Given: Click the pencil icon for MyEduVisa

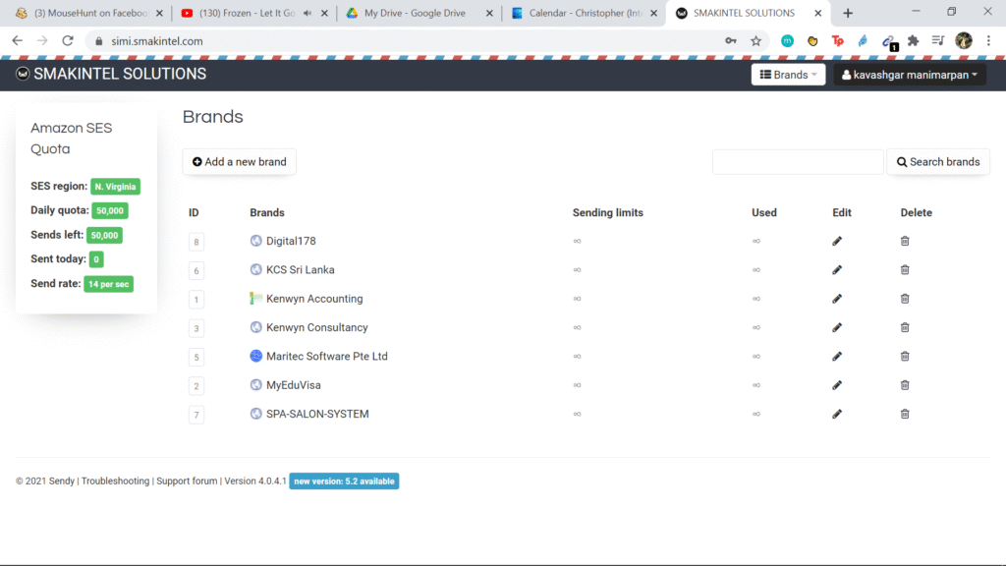Looking at the screenshot, I should [x=837, y=385].
